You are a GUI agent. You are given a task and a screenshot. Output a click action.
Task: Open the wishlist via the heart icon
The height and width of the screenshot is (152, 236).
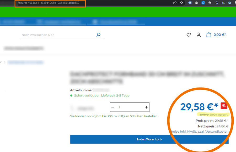coord(189,35)
